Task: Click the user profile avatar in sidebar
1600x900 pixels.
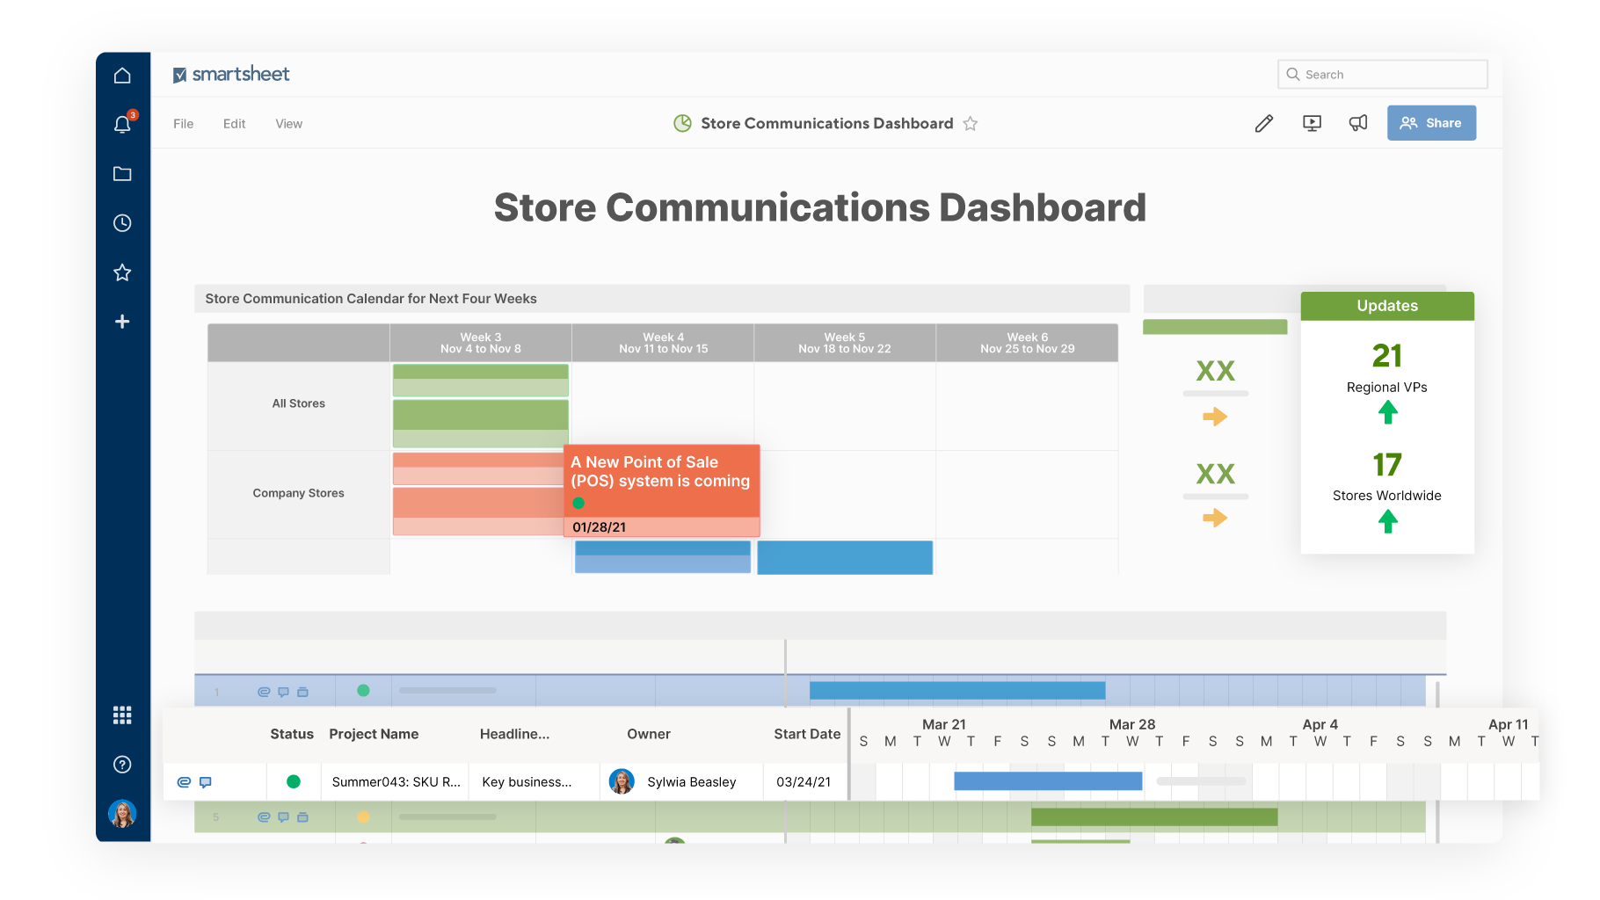Action: [122, 814]
